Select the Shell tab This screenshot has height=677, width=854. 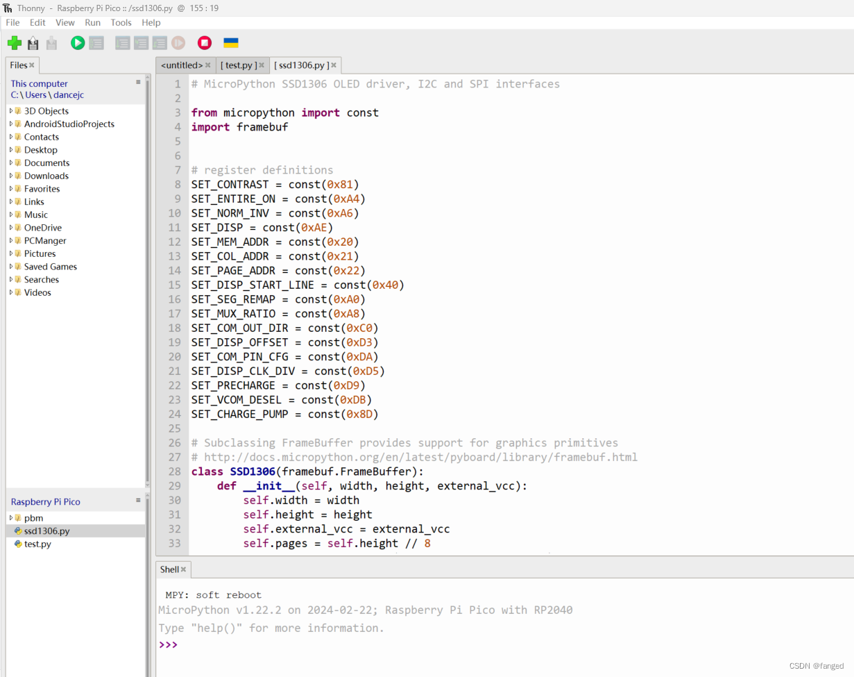pos(169,569)
